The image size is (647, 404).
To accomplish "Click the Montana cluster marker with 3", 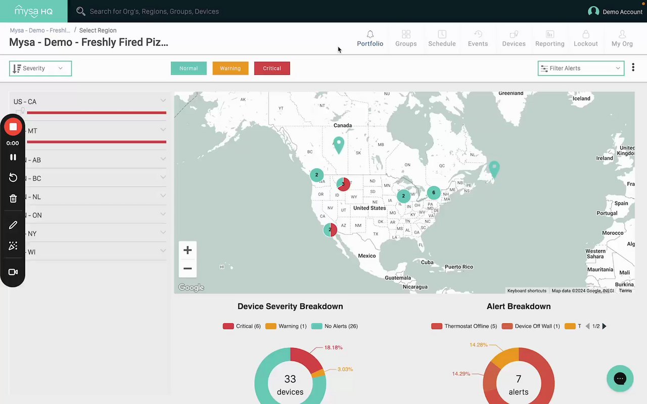I will pos(343,184).
